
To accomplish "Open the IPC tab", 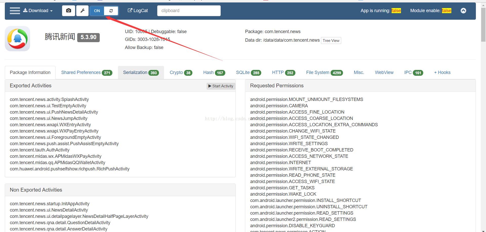I will [x=414, y=72].
